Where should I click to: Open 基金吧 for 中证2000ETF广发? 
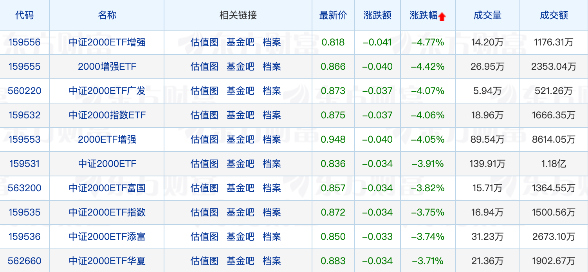[x=240, y=91]
